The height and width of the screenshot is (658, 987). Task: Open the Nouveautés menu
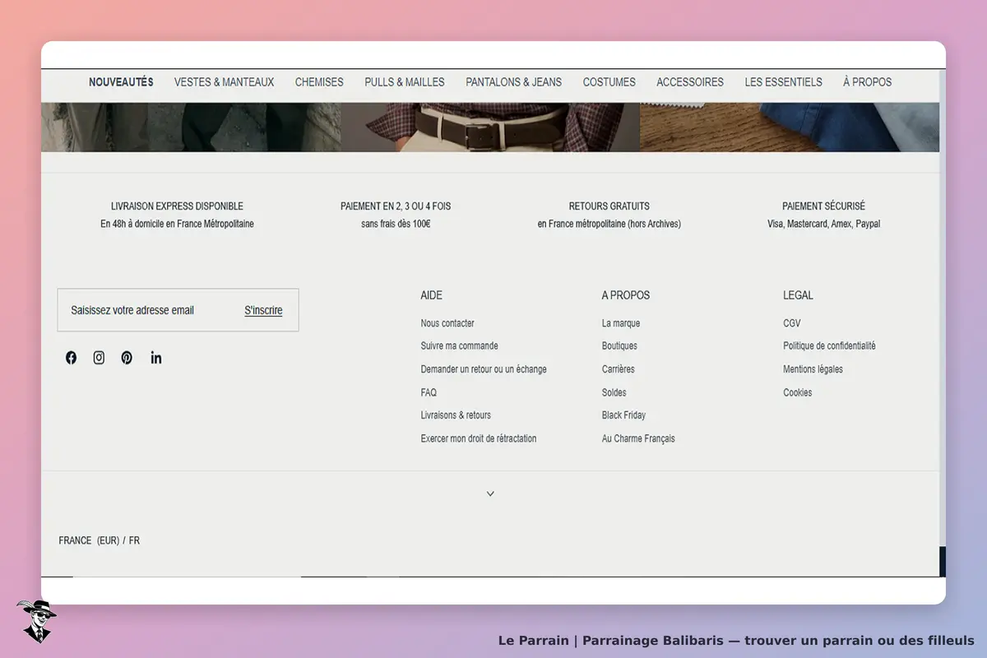121,82
